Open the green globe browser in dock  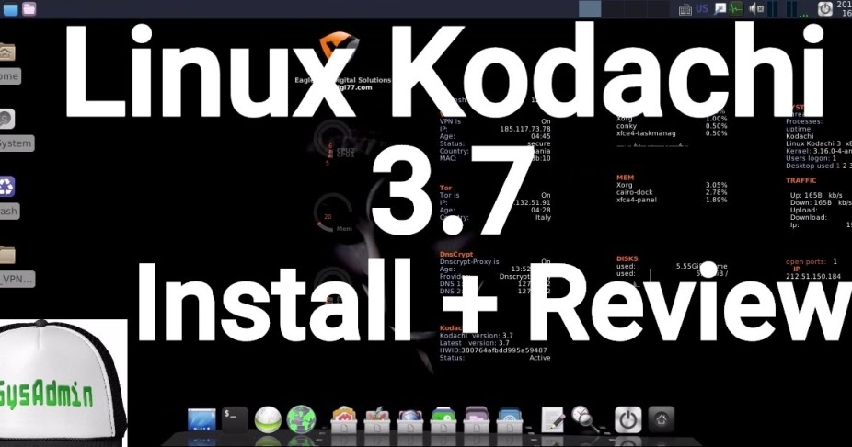click(301, 419)
